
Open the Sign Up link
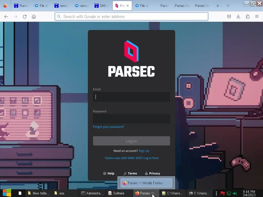144,151
